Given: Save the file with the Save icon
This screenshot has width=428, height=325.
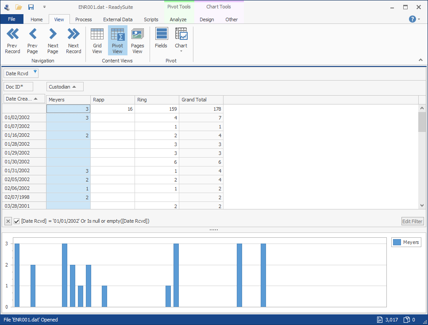Looking at the screenshot, I should [31, 7].
